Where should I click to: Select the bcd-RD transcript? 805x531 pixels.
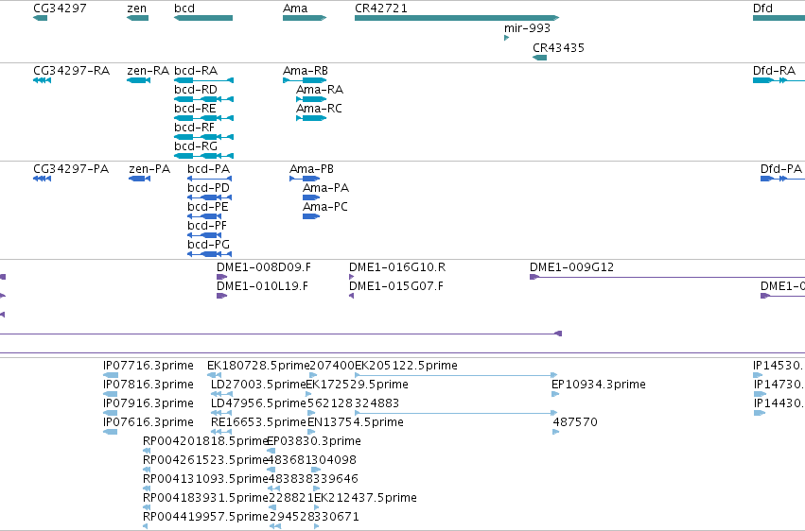pos(203,99)
